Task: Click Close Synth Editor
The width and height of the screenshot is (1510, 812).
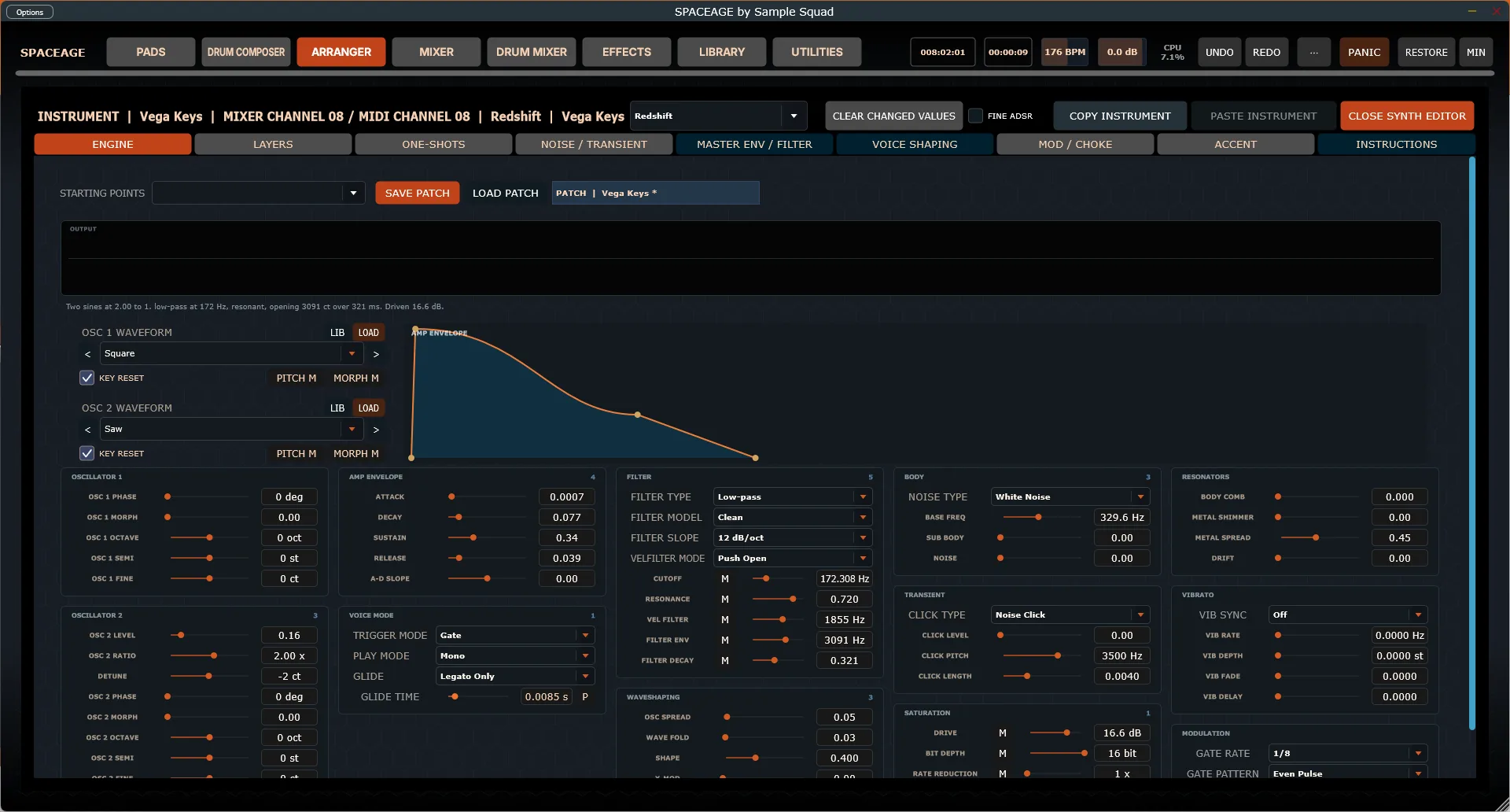Action: pos(1407,116)
